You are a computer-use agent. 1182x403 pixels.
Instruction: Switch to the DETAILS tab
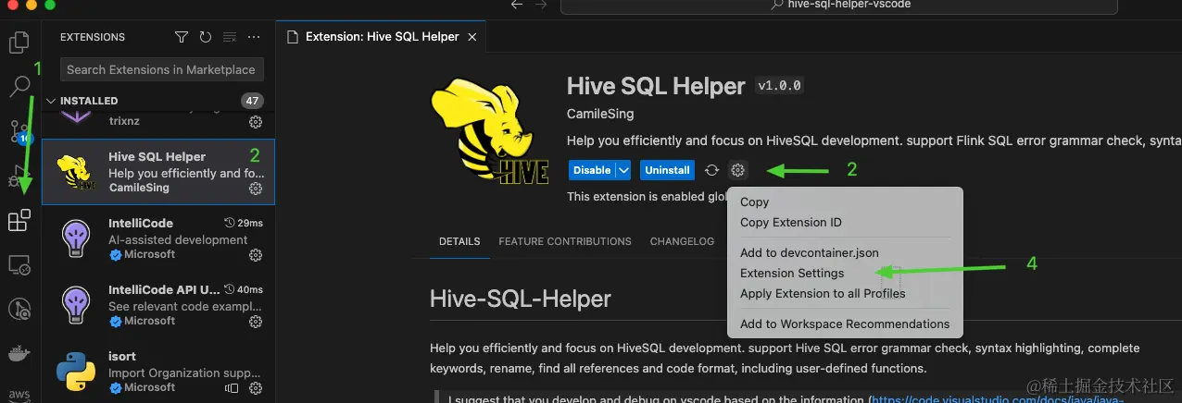[459, 241]
